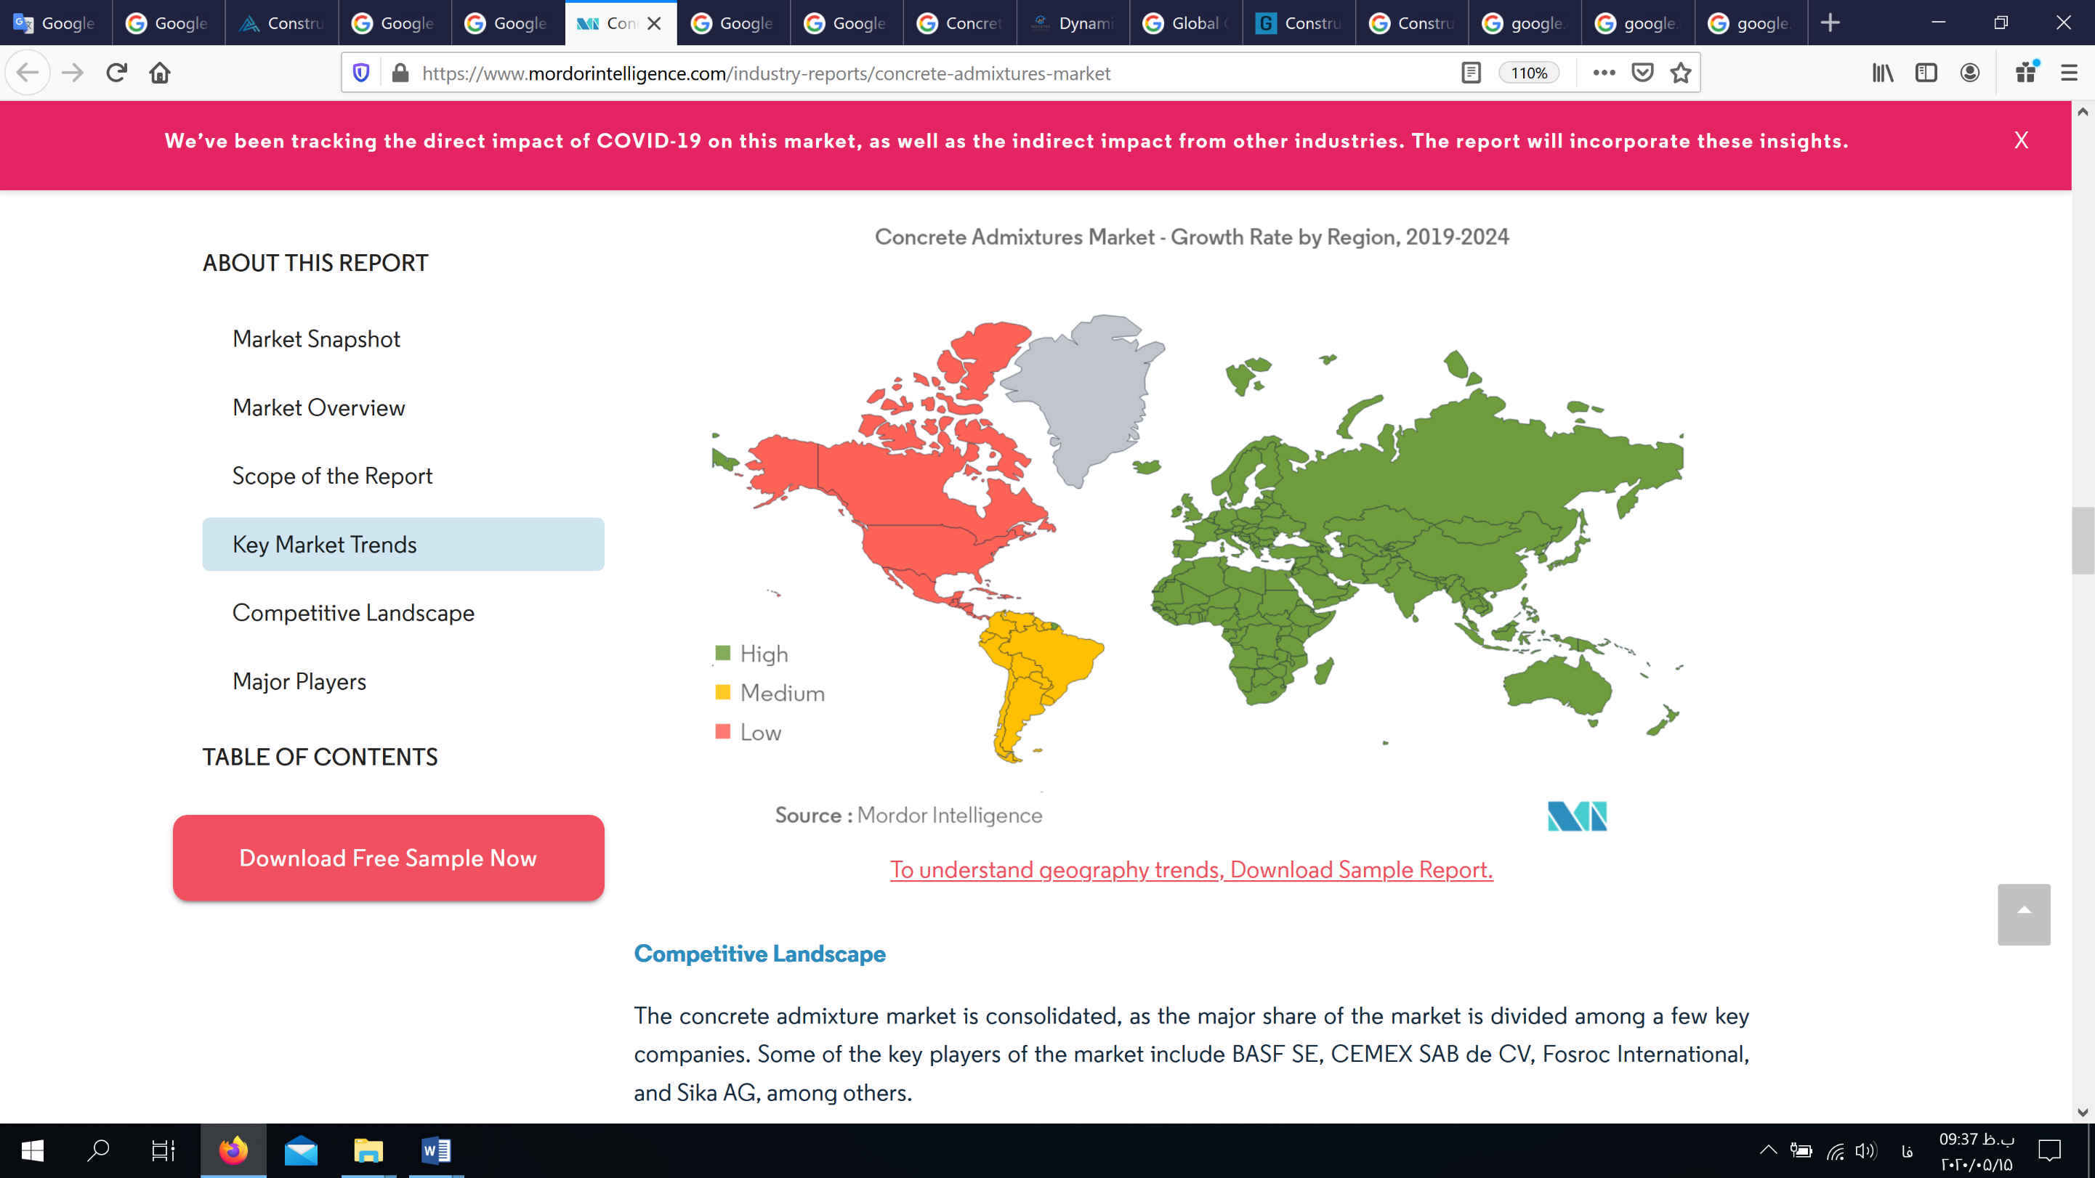The image size is (2095, 1178).
Task: Open Windows Start menu
Action: (x=33, y=1150)
